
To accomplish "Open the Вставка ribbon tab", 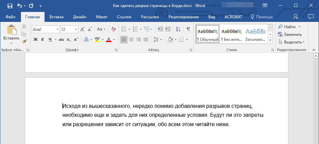I will pos(56,17).
